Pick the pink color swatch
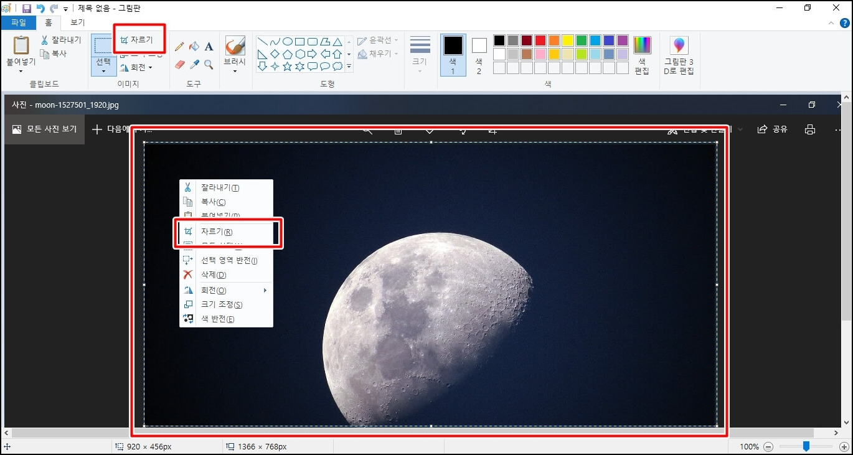853x455 pixels. tap(540, 54)
